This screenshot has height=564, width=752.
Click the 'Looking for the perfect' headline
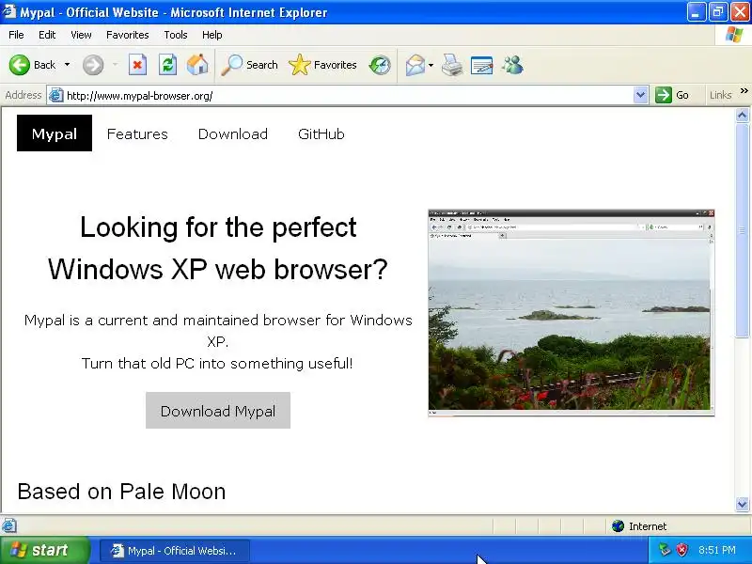pos(218,227)
